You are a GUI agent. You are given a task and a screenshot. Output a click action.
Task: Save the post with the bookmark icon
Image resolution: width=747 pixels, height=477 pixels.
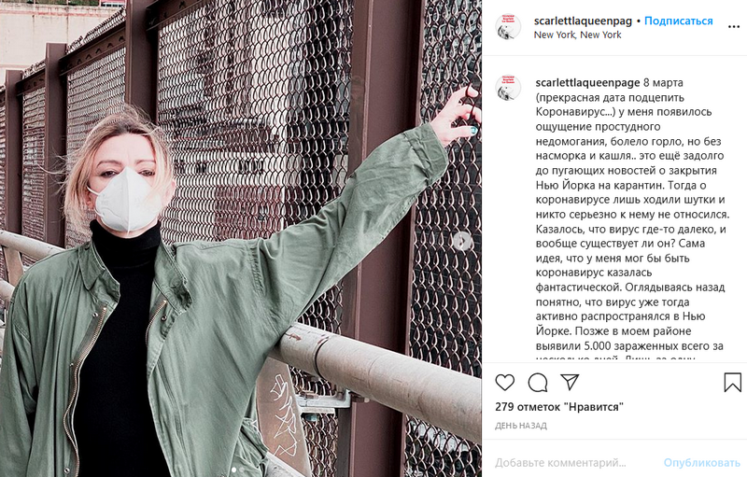[732, 383]
